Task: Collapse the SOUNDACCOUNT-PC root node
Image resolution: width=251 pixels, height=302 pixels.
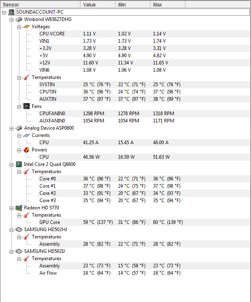Action: (x=4, y=12)
